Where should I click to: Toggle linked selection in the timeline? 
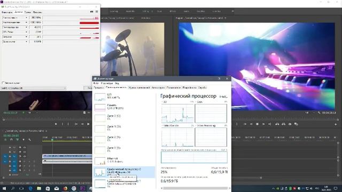coord(17,140)
